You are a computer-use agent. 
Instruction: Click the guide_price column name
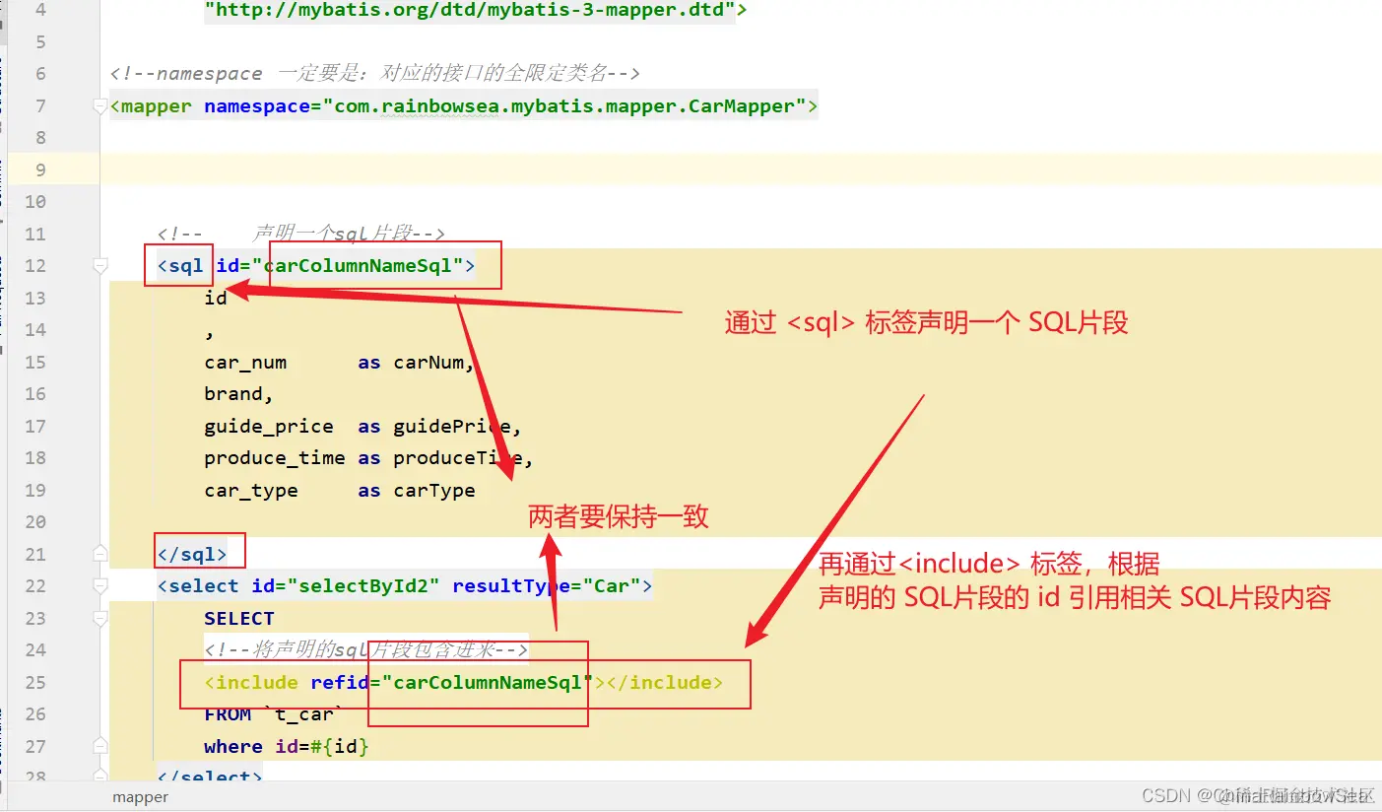pyautogui.click(x=269, y=427)
